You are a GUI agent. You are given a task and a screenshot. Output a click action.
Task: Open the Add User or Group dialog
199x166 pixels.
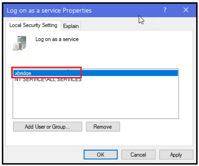(x=48, y=127)
